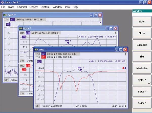Click the Nwa application icon in the main title bar
152x113 pixels.
2,2
